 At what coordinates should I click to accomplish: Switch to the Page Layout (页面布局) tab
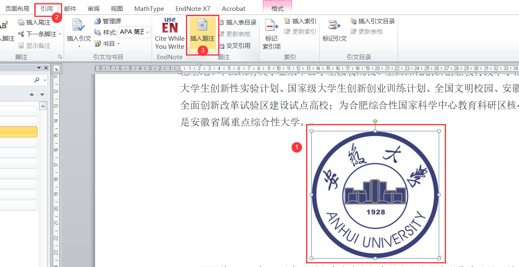17,8
